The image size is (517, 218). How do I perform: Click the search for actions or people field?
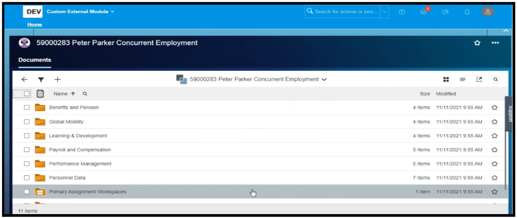pos(344,12)
